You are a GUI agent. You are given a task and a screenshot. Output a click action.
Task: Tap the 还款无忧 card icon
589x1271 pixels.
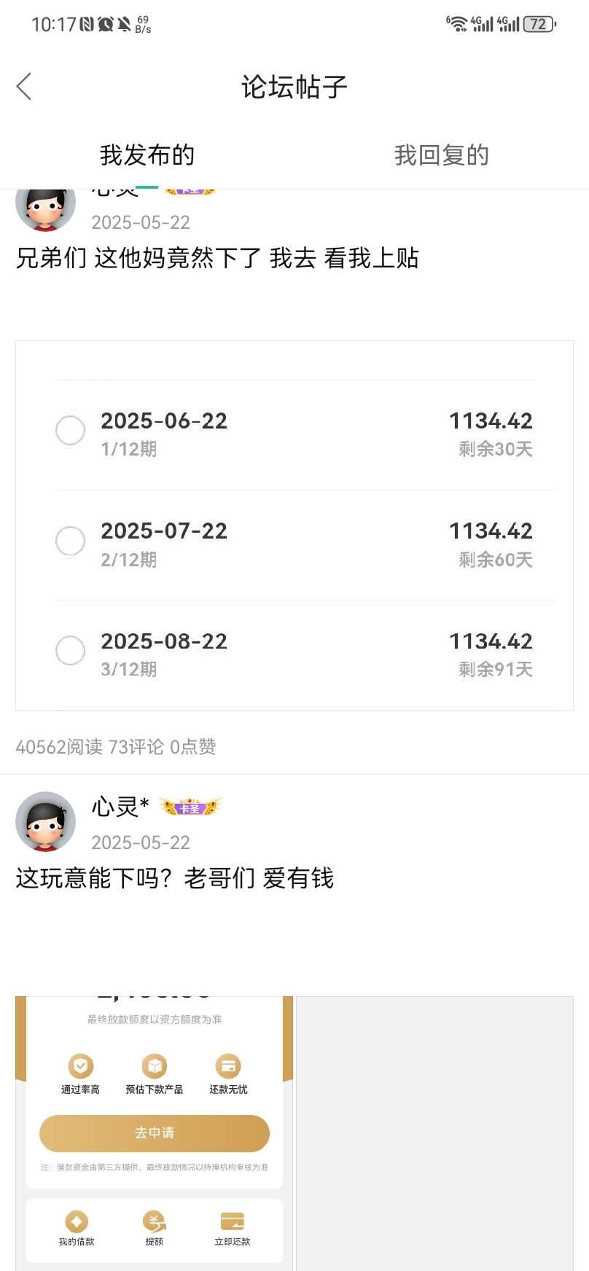(228, 1066)
